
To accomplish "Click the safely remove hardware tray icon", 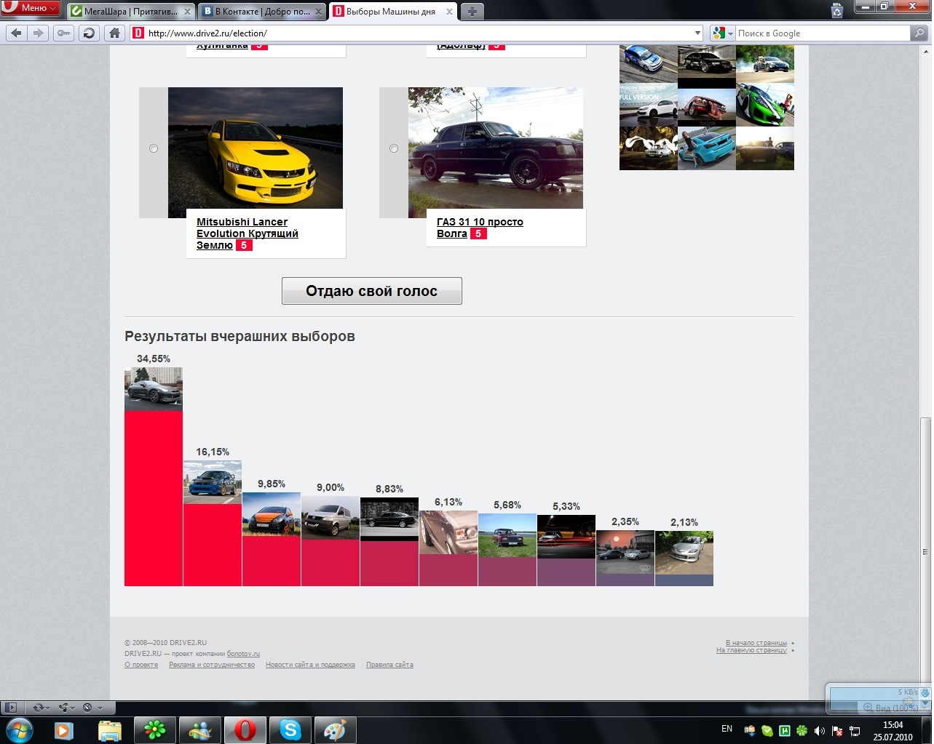I will pos(750,730).
